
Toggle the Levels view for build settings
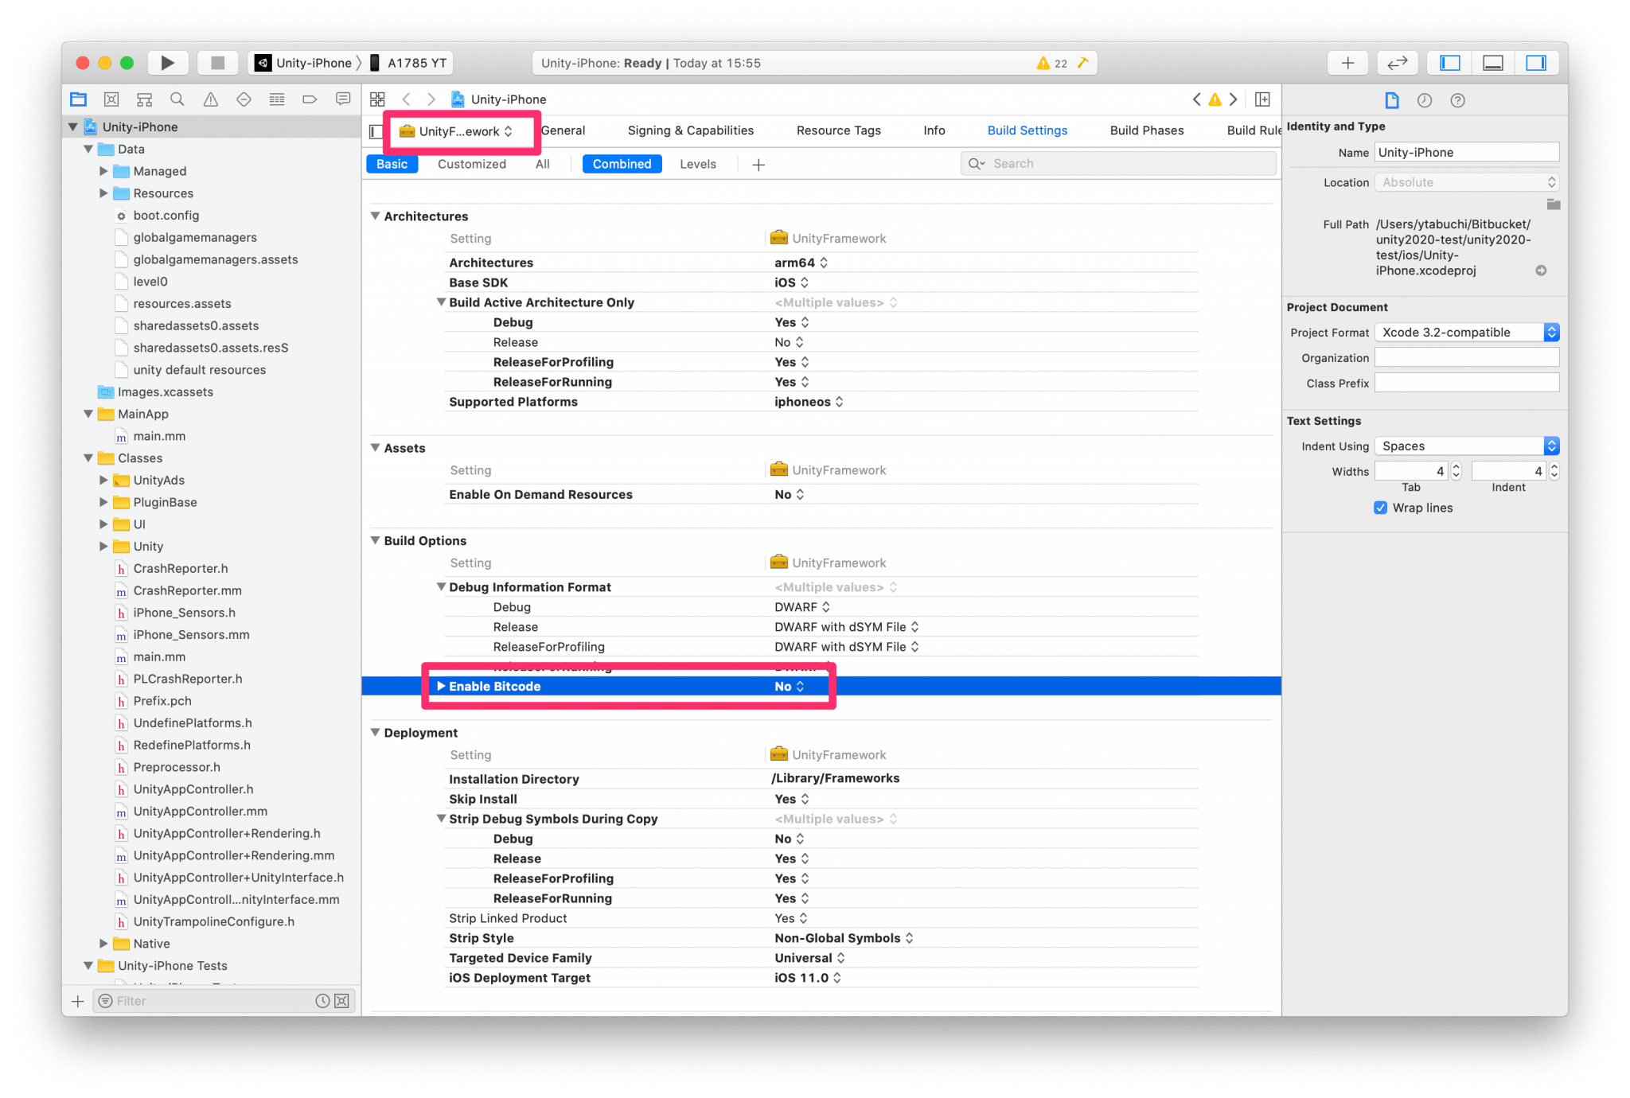(x=698, y=164)
